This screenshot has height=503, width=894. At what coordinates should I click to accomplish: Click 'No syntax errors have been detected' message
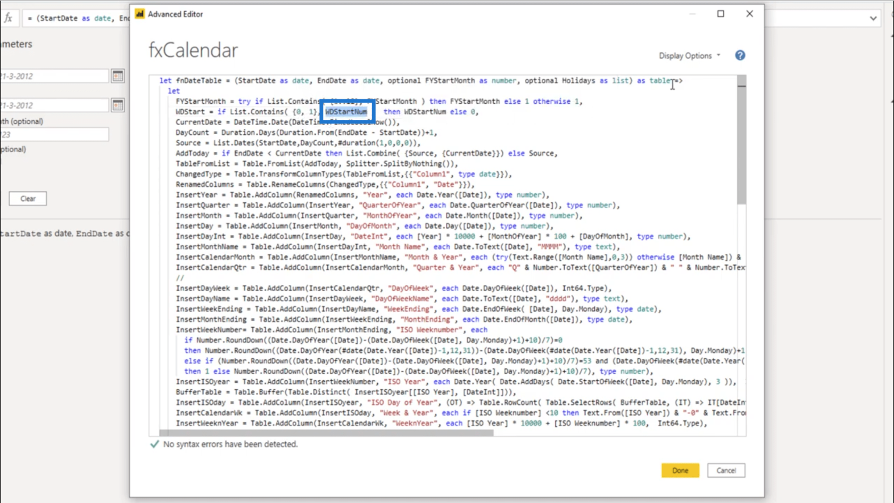[230, 444]
